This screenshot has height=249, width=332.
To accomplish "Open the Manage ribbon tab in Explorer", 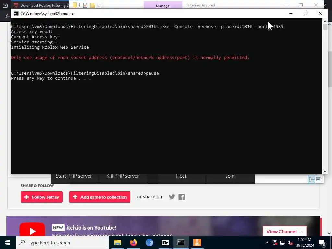I will click(163, 6).
